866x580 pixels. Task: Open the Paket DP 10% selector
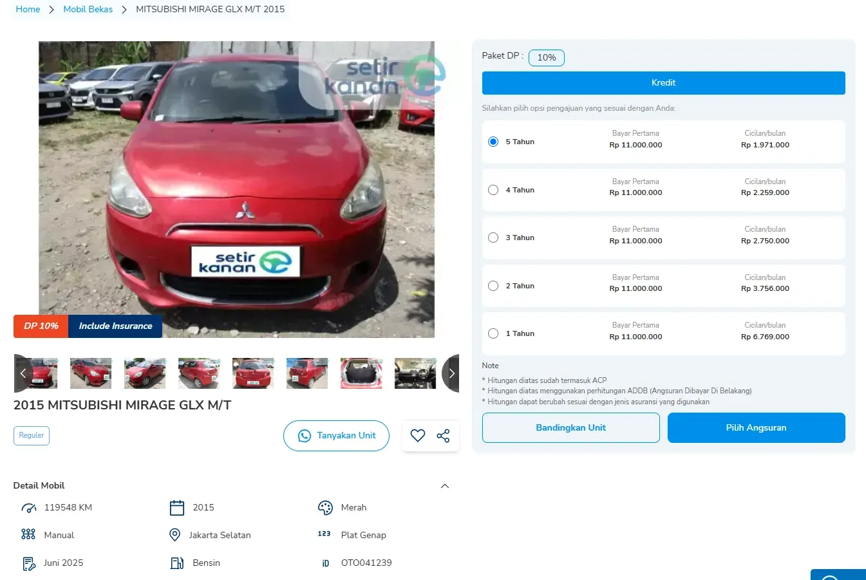[546, 58]
